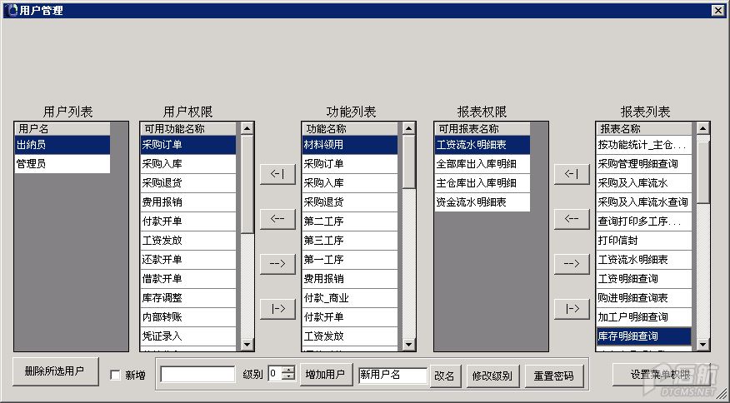Screen dimensions: 730x403
Task: Select 还款开单 in user permissions list
Action: pyautogui.click(x=188, y=259)
